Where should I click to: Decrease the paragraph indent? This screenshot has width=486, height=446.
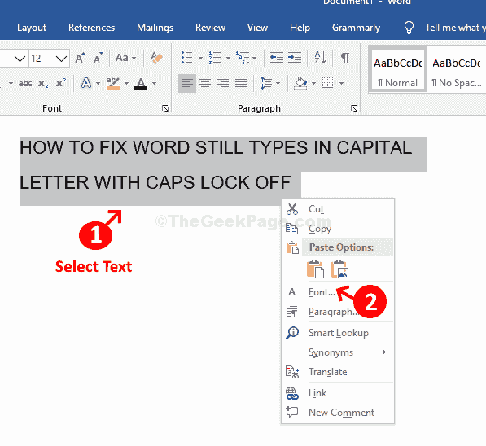(x=277, y=58)
